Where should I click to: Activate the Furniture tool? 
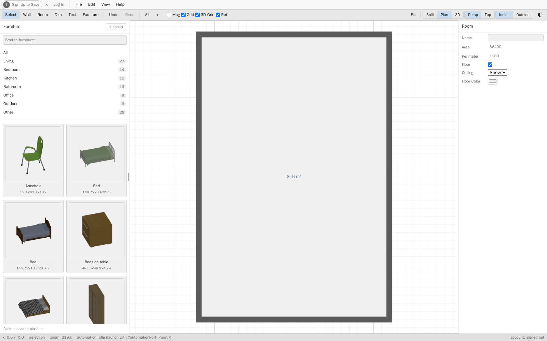pyautogui.click(x=91, y=15)
